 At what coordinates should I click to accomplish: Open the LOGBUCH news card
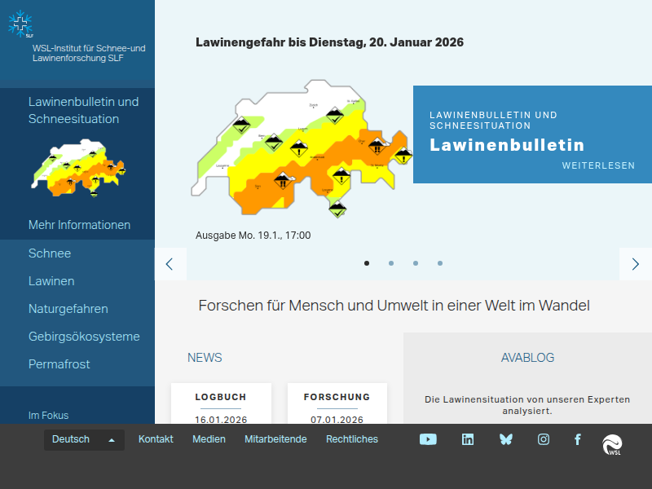(221, 404)
